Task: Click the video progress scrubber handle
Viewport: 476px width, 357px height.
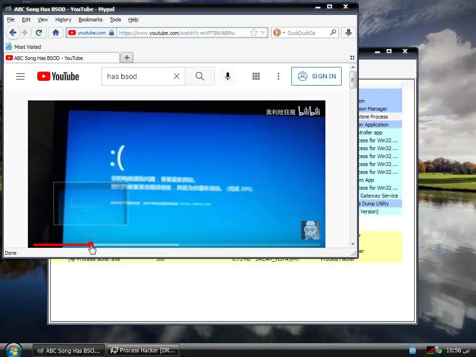Action: 91,245
